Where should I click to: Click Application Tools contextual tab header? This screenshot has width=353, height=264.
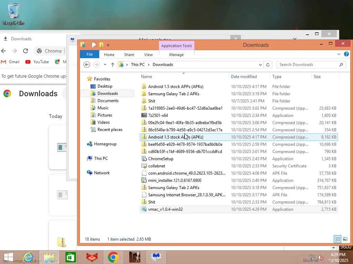pyautogui.click(x=176, y=46)
